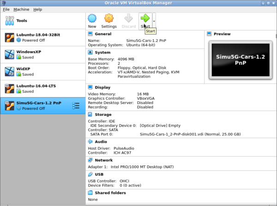Expand the Start button dropdown arrow
277x206 pixels.
(x=154, y=21)
